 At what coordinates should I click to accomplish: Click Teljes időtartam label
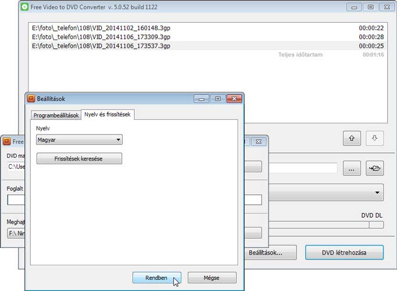tap(301, 55)
